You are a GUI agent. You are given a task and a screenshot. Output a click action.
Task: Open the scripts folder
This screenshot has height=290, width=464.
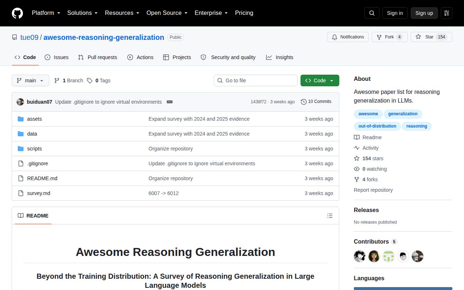tap(34, 149)
